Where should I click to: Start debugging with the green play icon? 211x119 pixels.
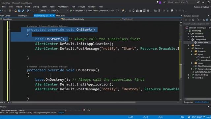[x=71, y=11]
